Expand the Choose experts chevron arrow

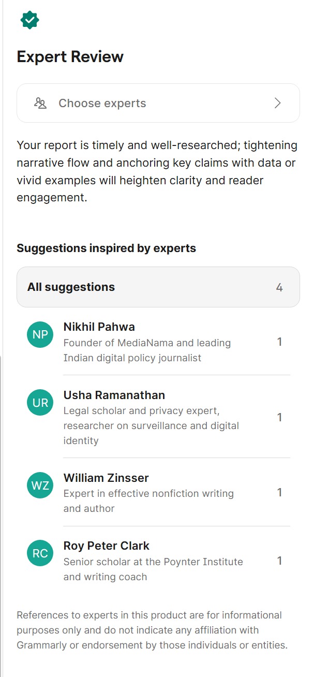pos(278,103)
